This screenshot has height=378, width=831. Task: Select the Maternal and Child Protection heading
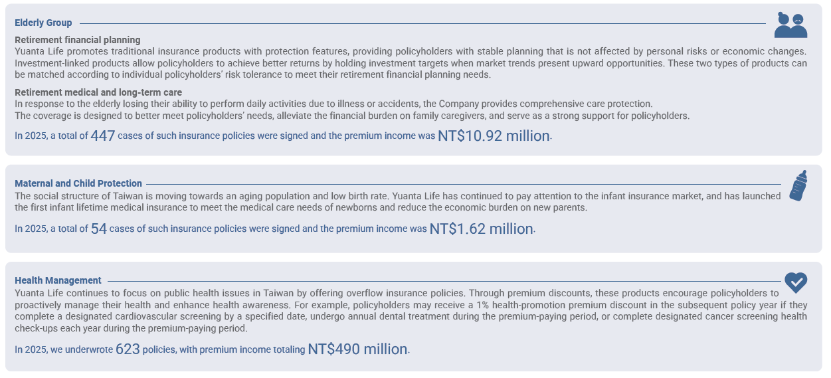point(78,183)
